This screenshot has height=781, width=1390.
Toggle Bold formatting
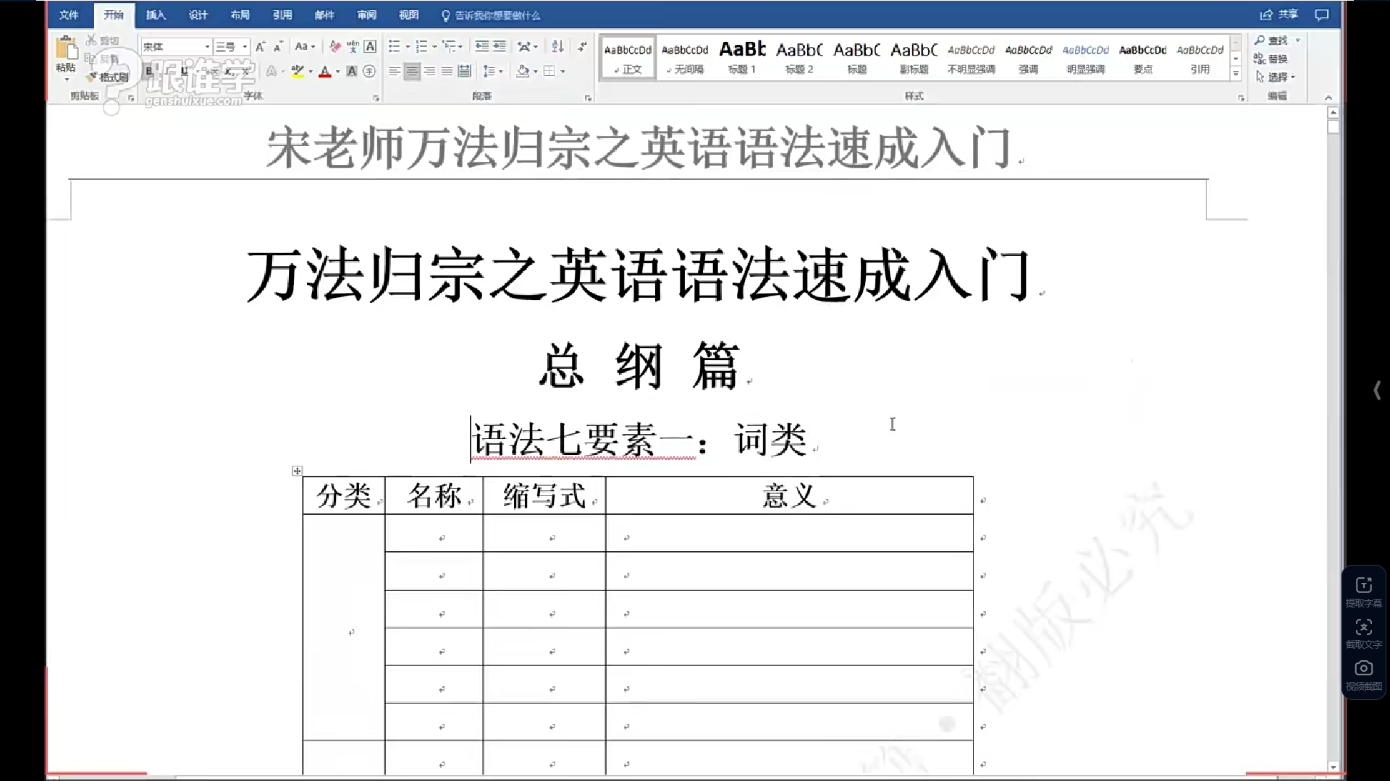tap(149, 71)
